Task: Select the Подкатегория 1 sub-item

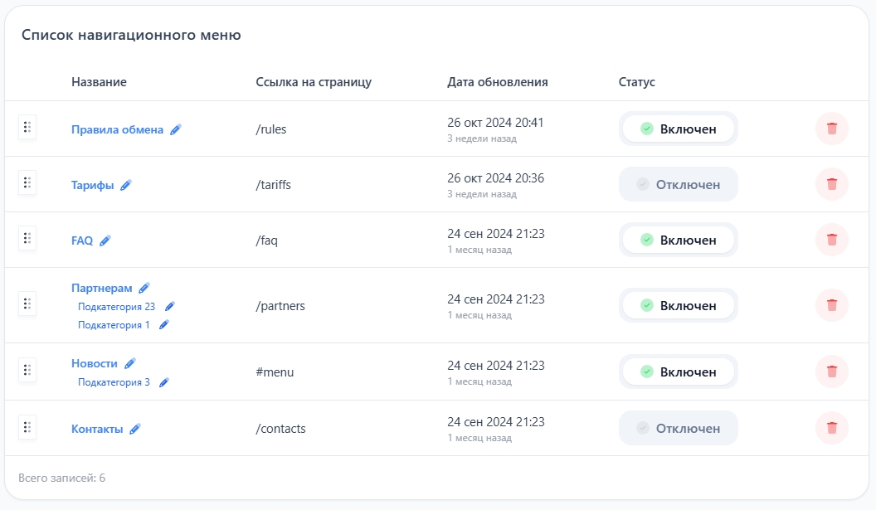Action: click(x=114, y=325)
